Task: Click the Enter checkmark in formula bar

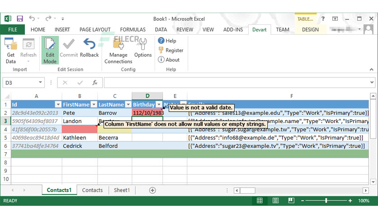Action: pyautogui.click(x=80, y=82)
